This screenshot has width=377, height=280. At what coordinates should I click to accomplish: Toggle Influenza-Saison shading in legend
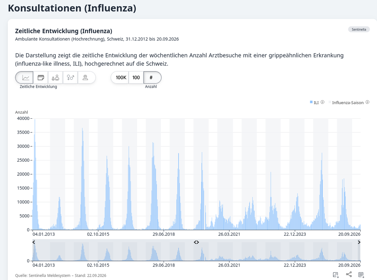click(x=346, y=103)
